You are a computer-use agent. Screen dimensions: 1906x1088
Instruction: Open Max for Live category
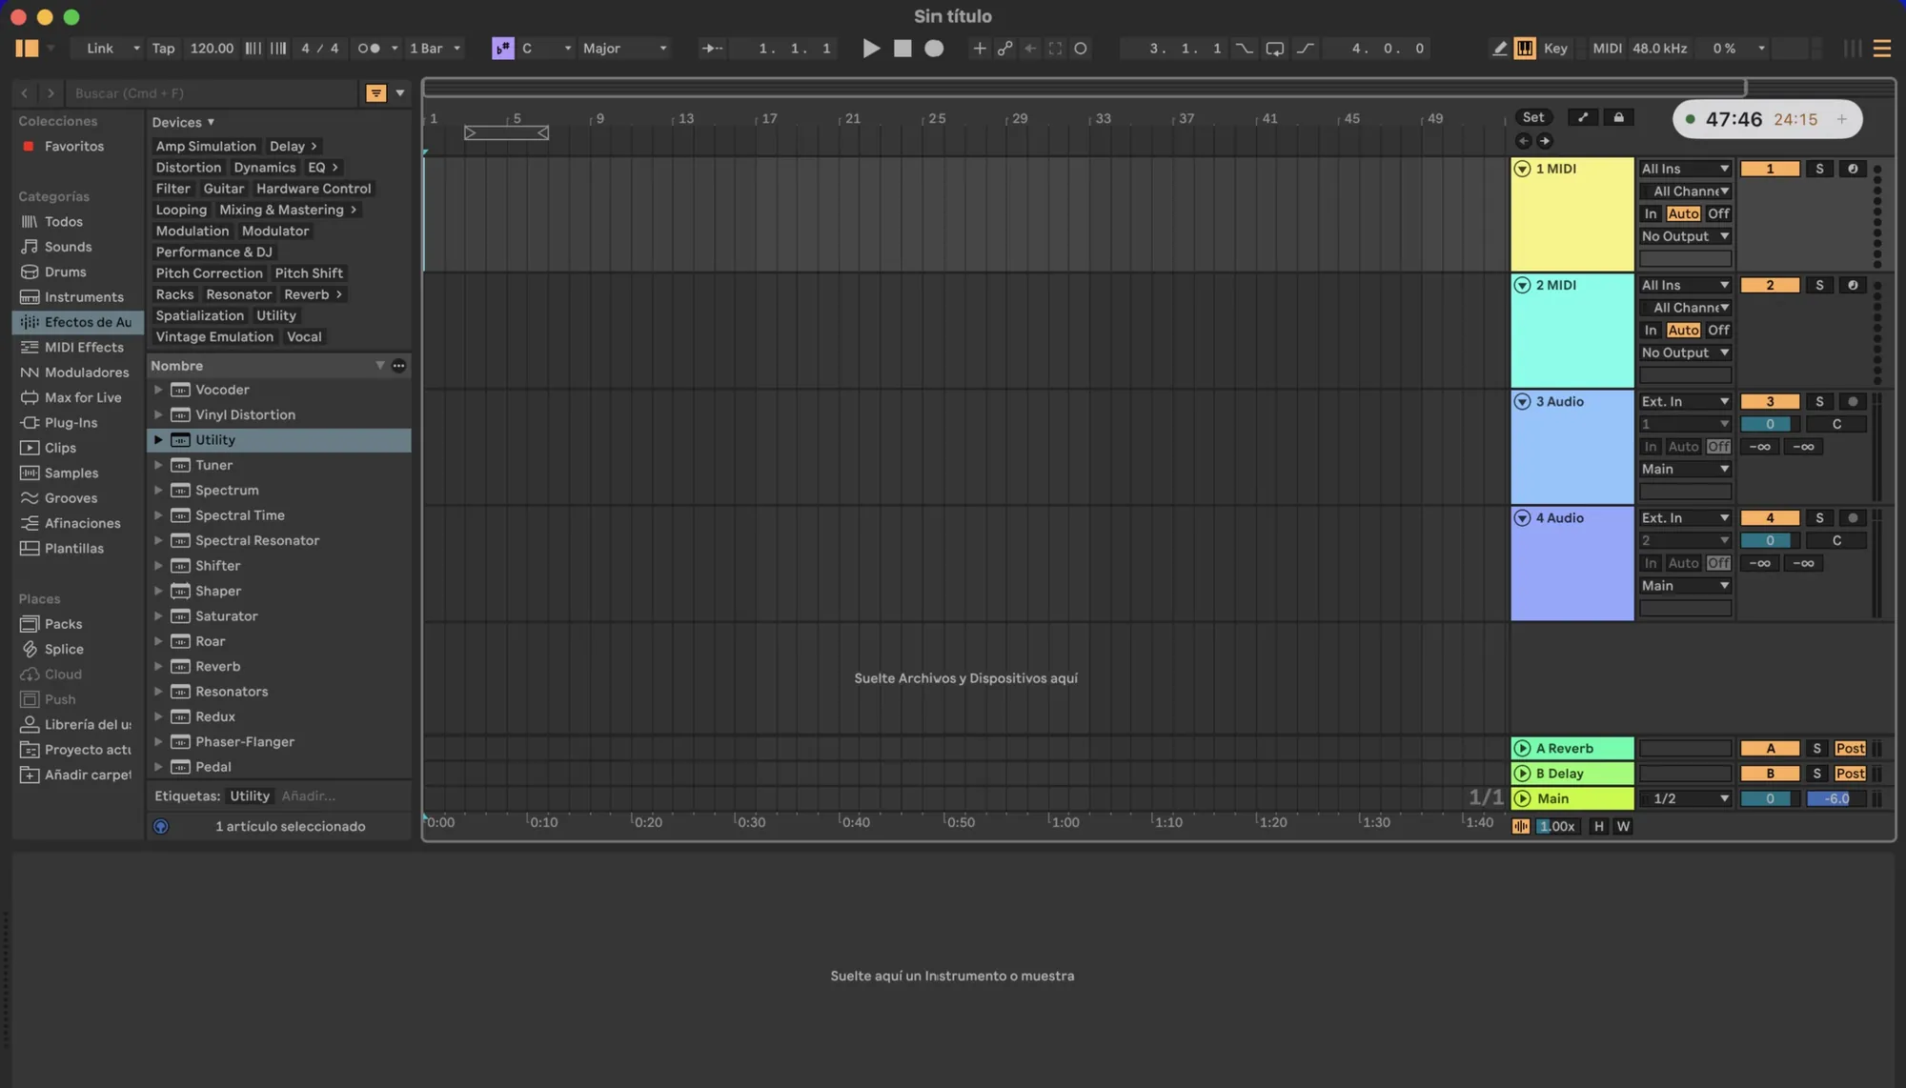(x=83, y=398)
